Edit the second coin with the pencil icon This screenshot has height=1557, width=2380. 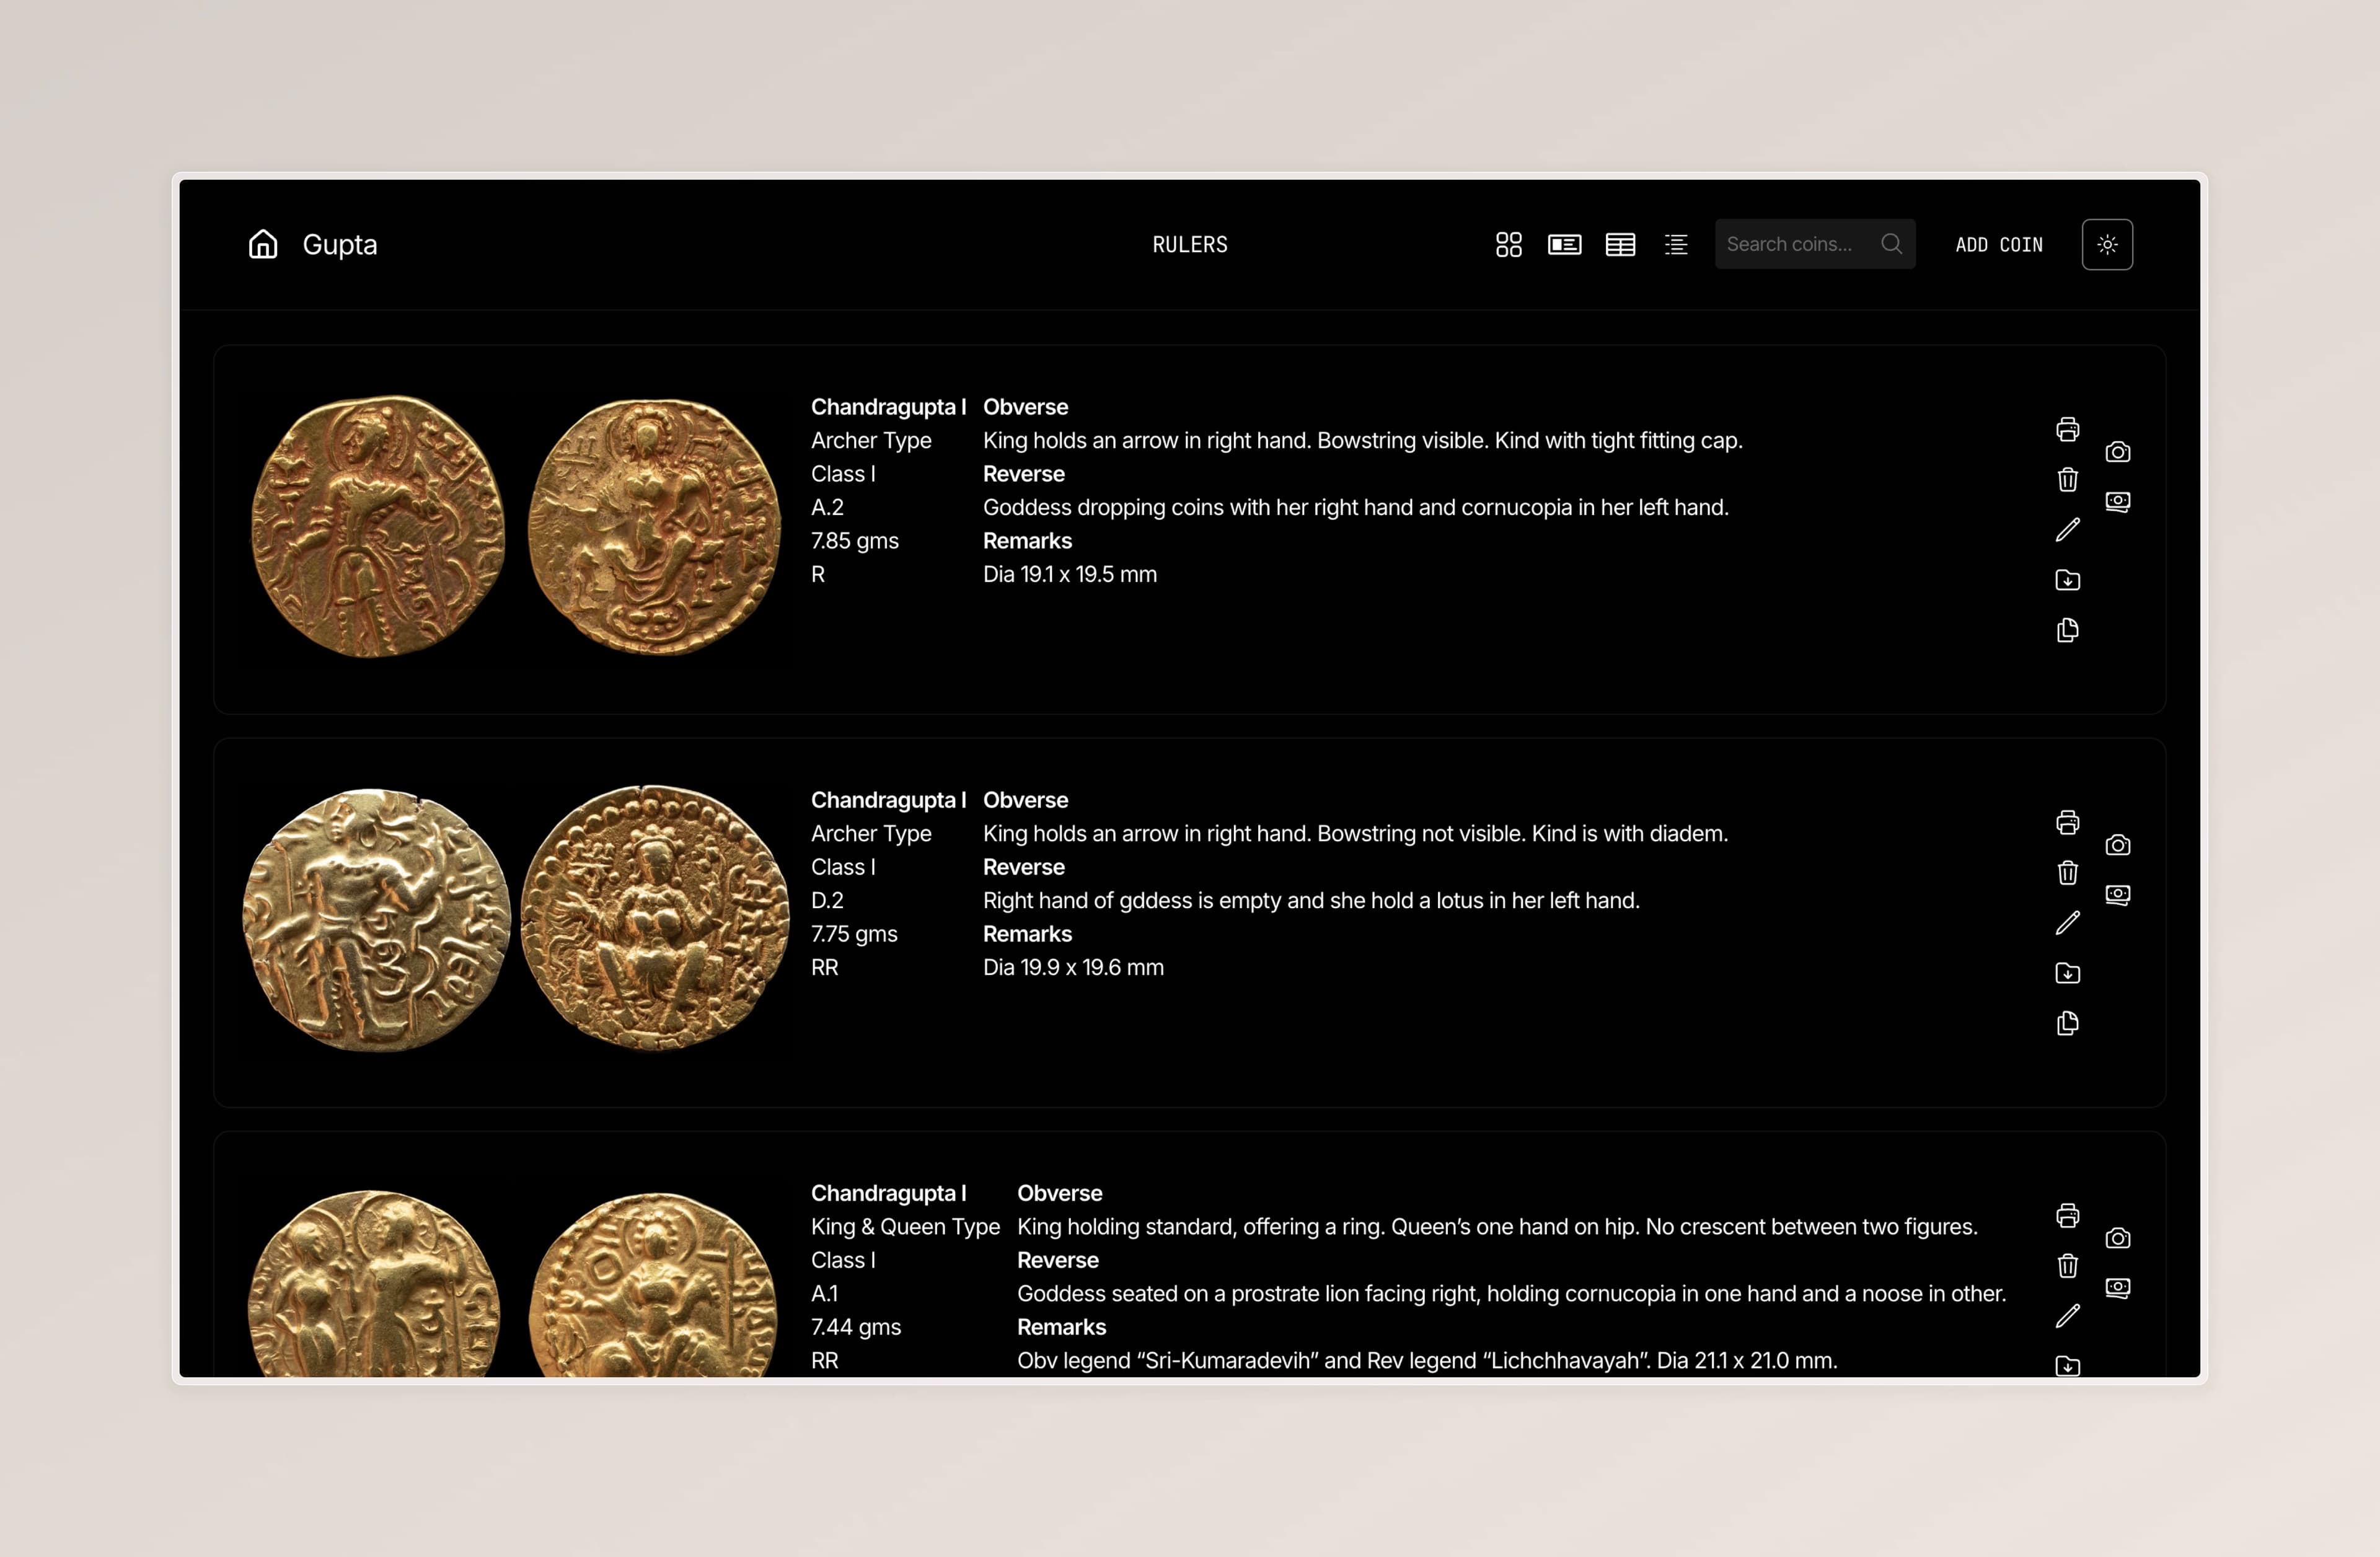point(2068,922)
